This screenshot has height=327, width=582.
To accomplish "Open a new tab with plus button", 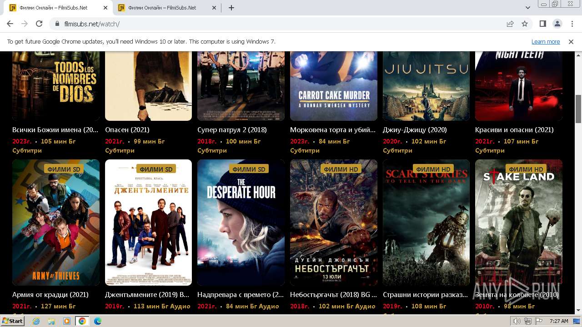I will (x=231, y=8).
